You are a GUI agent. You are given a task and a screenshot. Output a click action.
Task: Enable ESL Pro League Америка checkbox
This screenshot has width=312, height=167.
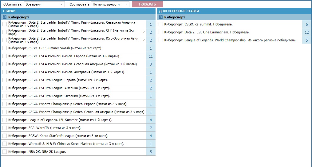click(x=5, y=88)
